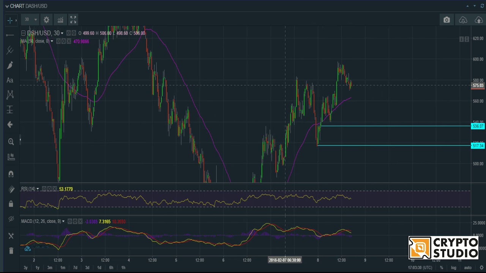Activate the zoom-in magnifier tool

pos(11,141)
